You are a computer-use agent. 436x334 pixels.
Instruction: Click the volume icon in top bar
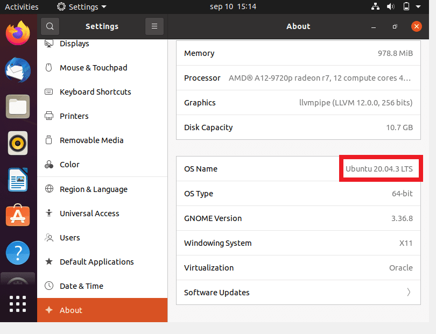(391, 6)
